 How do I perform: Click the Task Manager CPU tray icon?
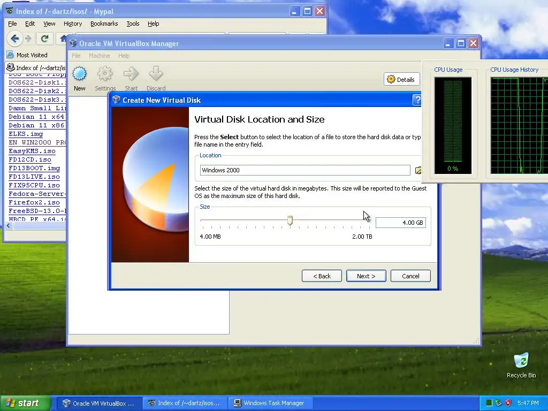[x=489, y=403]
